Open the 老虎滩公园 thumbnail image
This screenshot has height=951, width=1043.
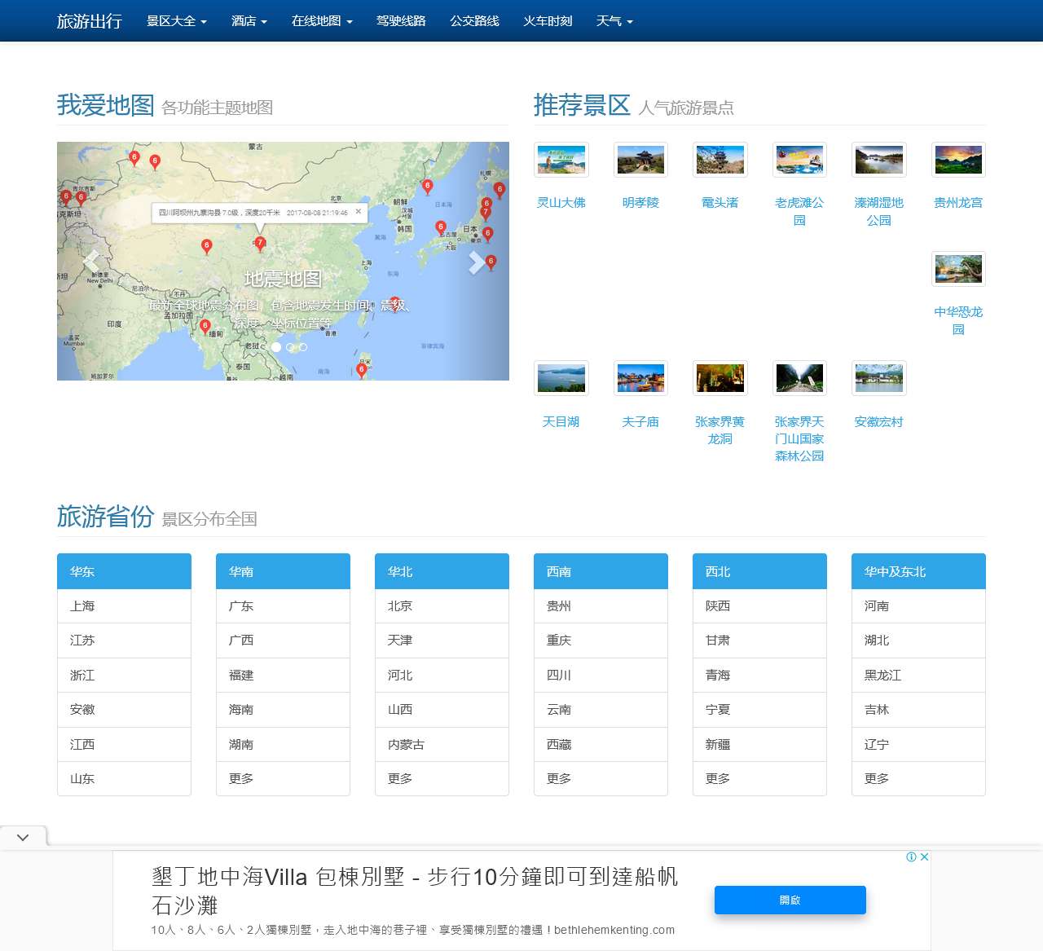pyautogui.click(x=799, y=160)
